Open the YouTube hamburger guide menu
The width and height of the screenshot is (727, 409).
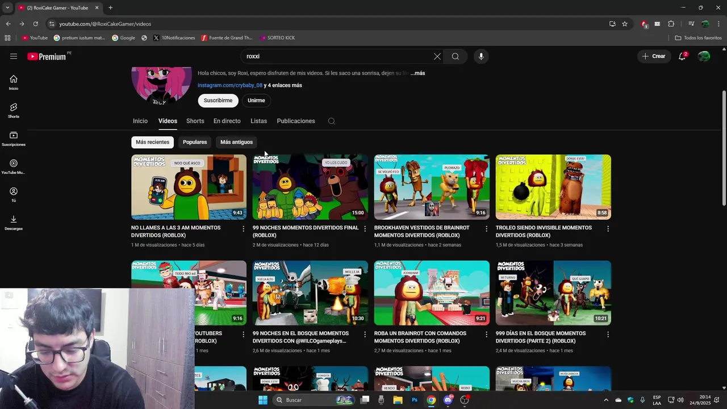pos(14,56)
